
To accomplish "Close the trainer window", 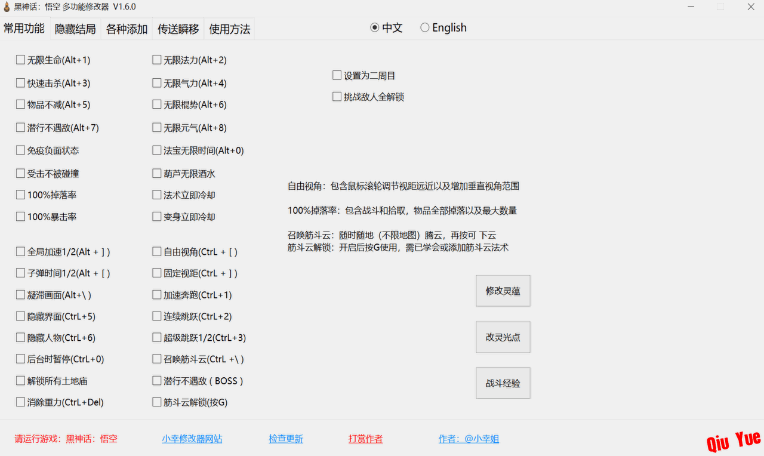I will pyautogui.click(x=751, y=7).
